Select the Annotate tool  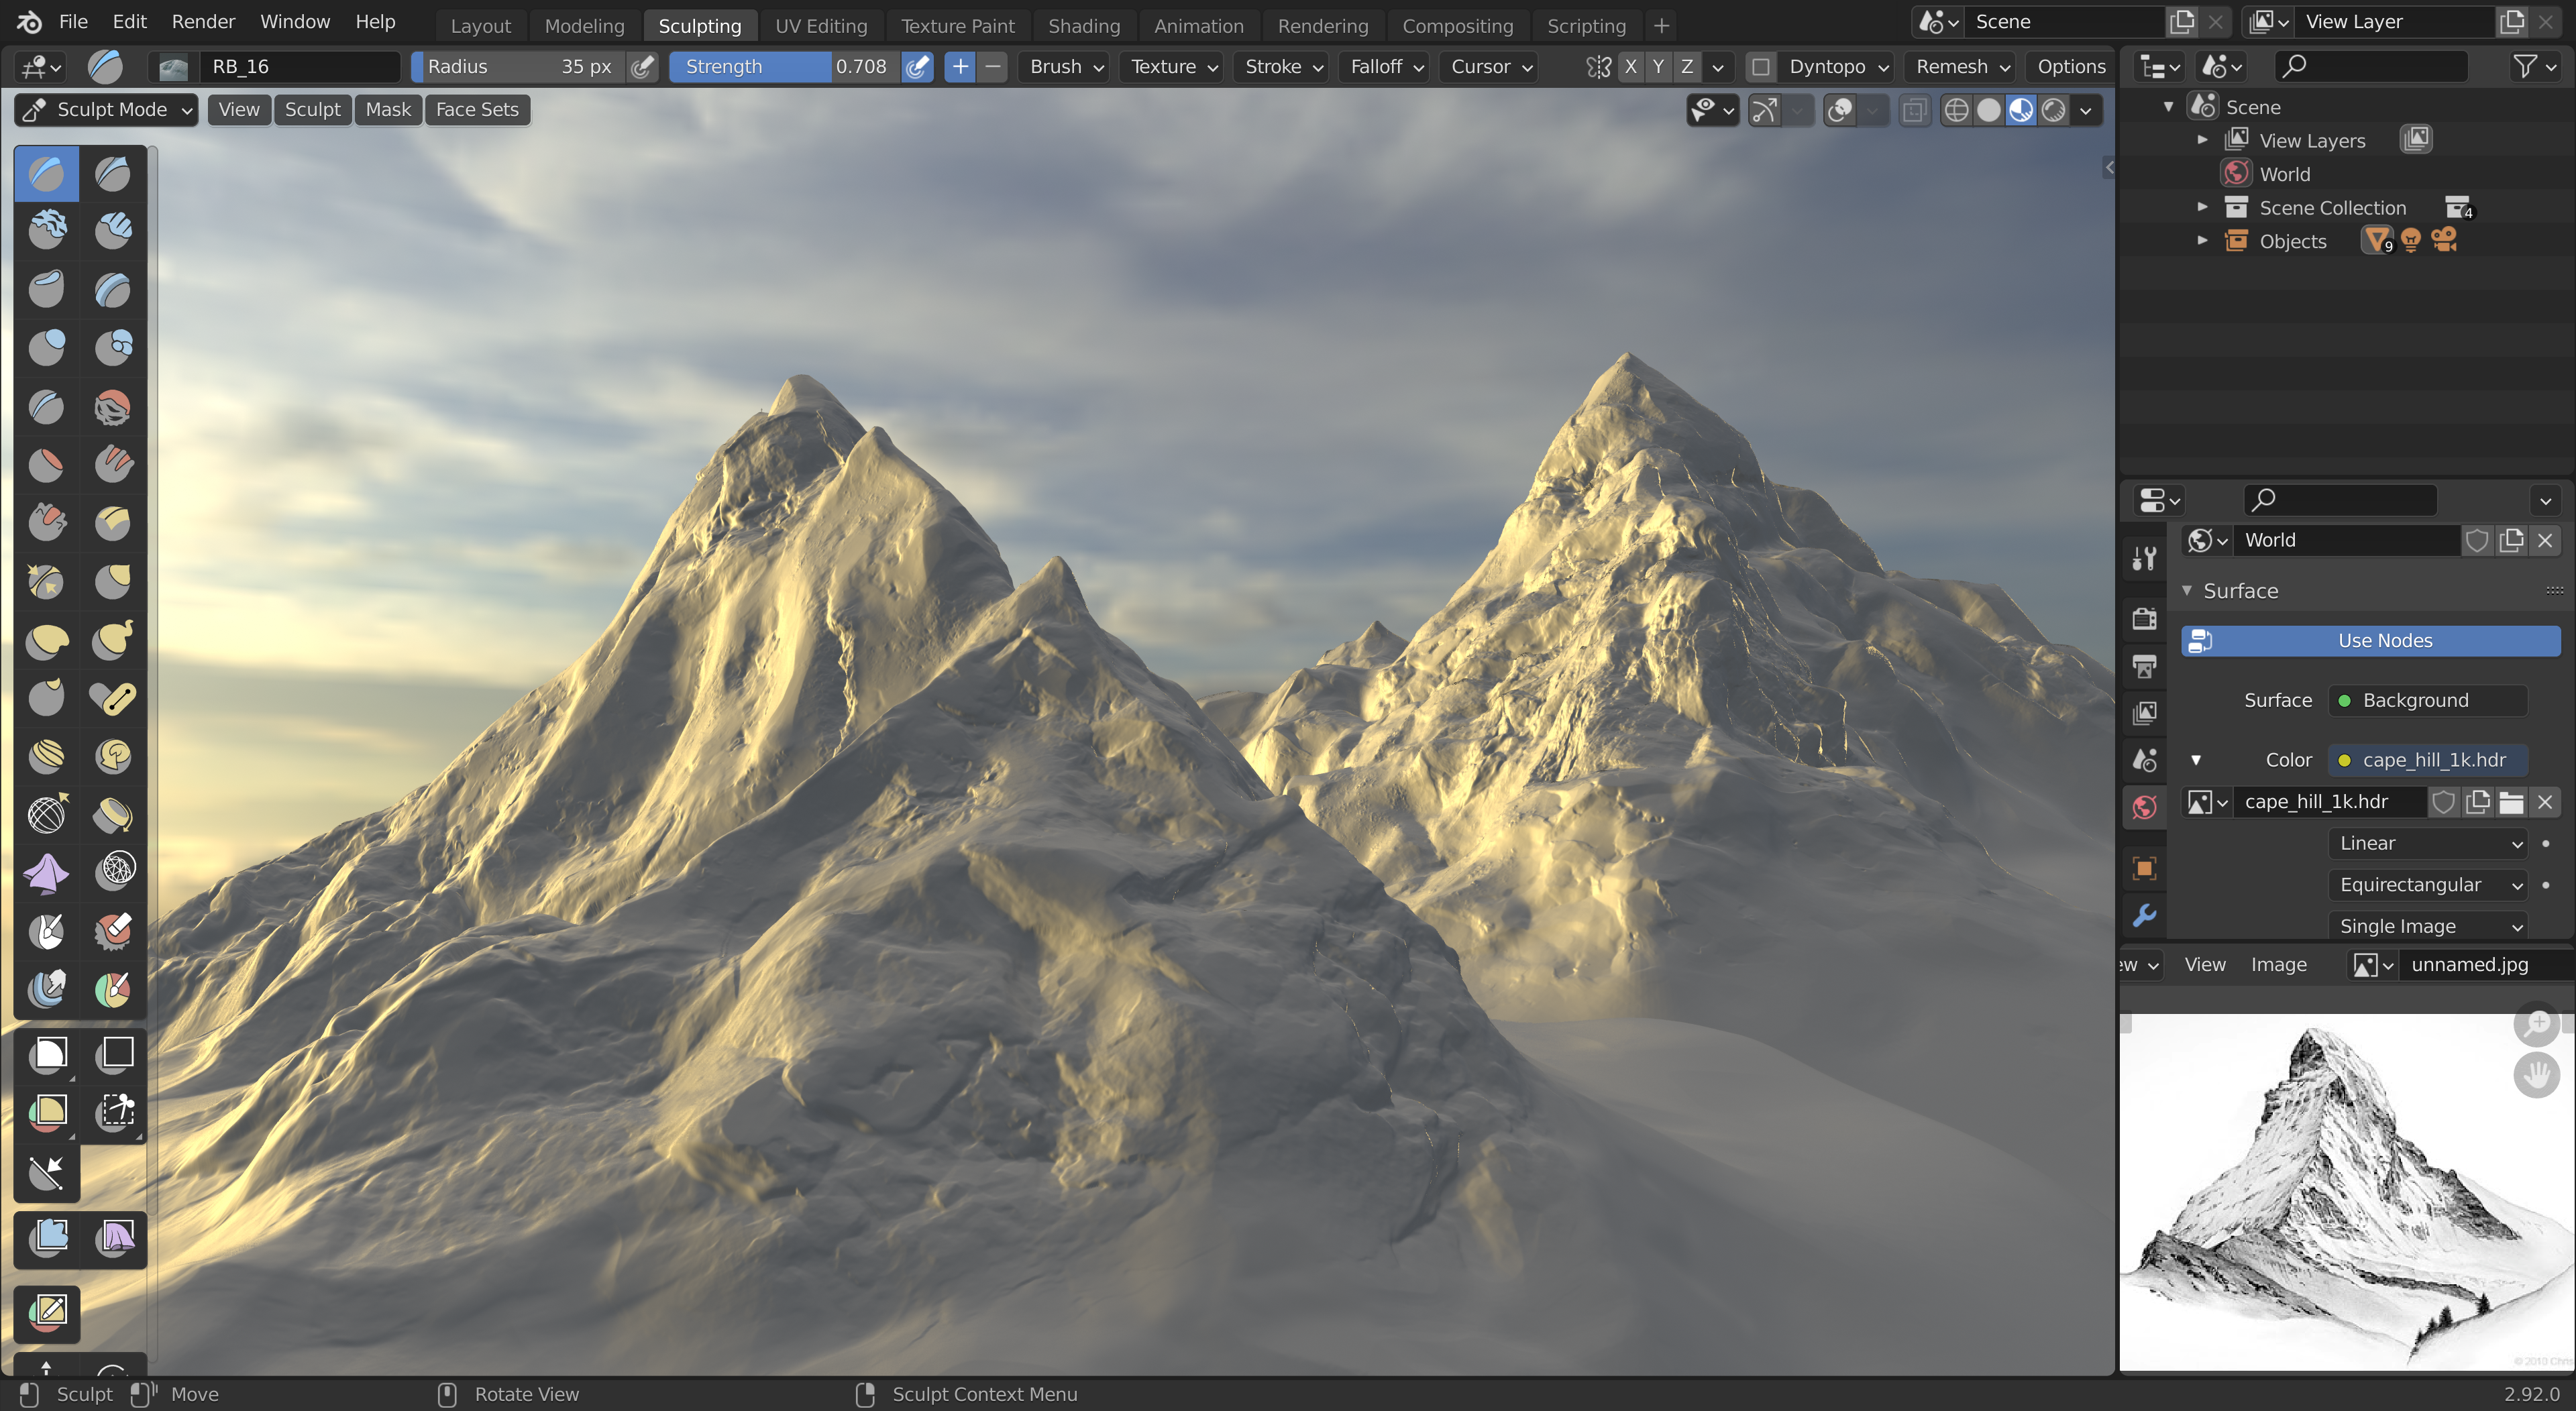click(x=48, y=1311)
